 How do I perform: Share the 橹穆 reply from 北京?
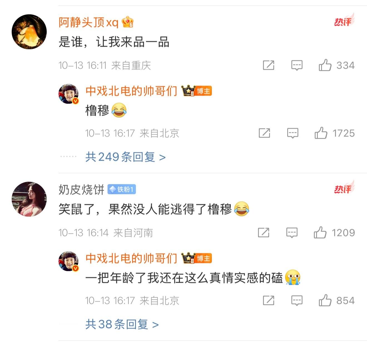coord(264,133)
